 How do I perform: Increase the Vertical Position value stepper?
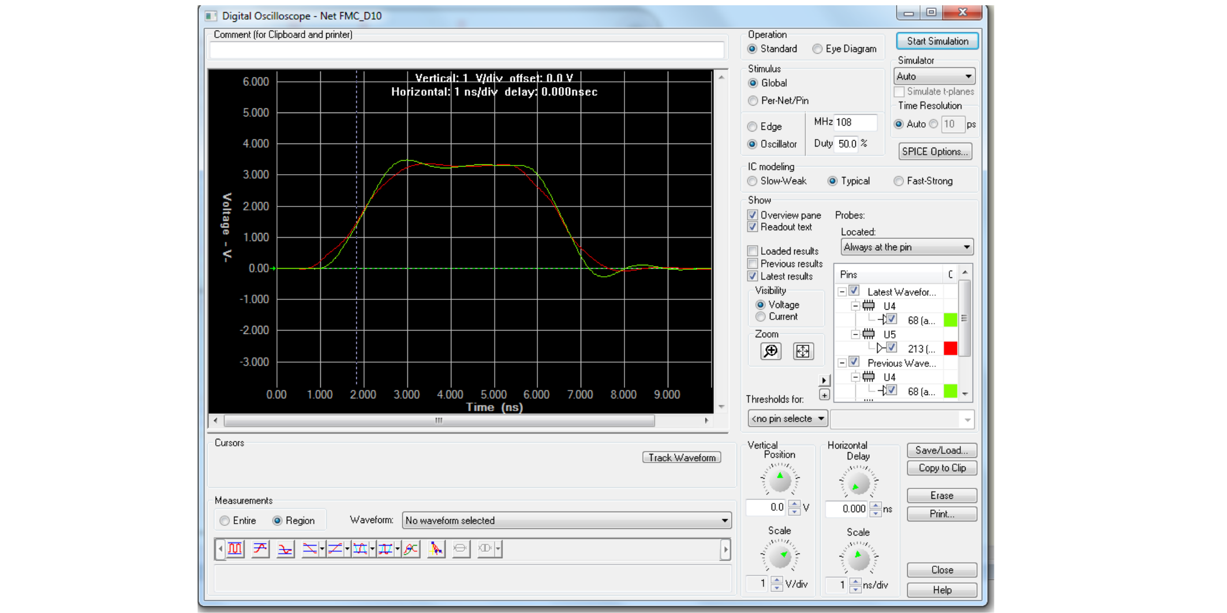point(794,504)
